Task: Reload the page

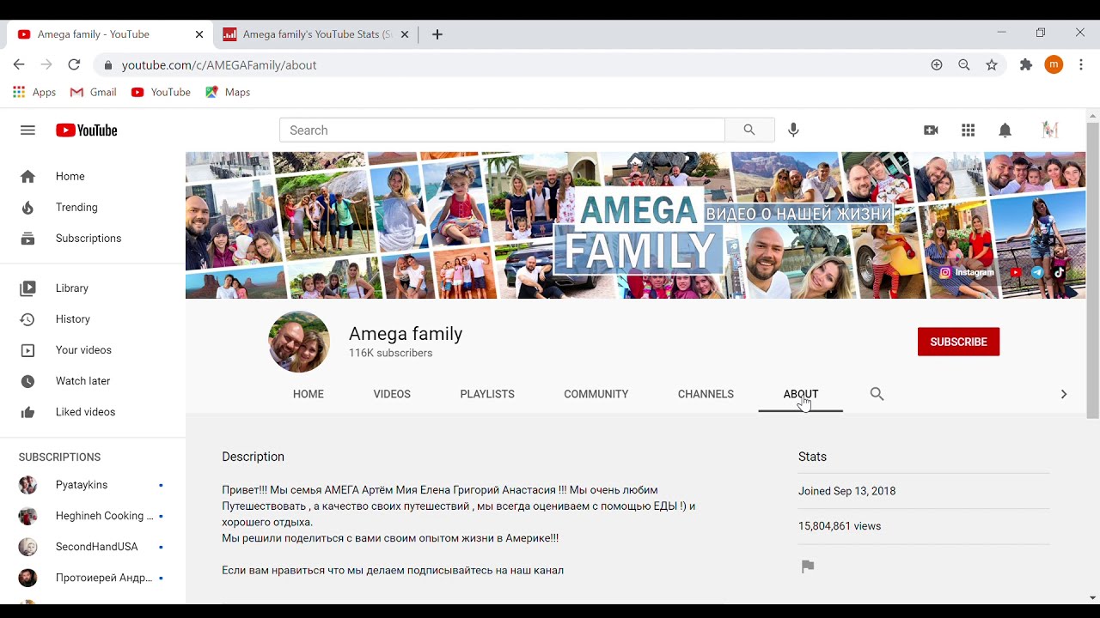Action: pos(74,65)
